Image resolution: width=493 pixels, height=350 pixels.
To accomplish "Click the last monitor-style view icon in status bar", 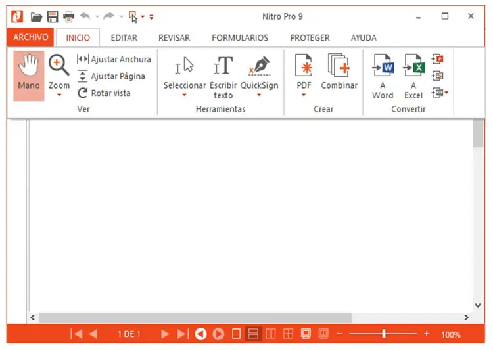I will [x=323, y=334].
